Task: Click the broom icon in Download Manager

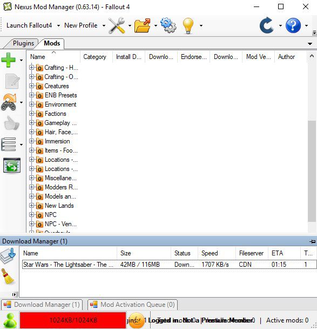Action: click(x=8, y=277)
